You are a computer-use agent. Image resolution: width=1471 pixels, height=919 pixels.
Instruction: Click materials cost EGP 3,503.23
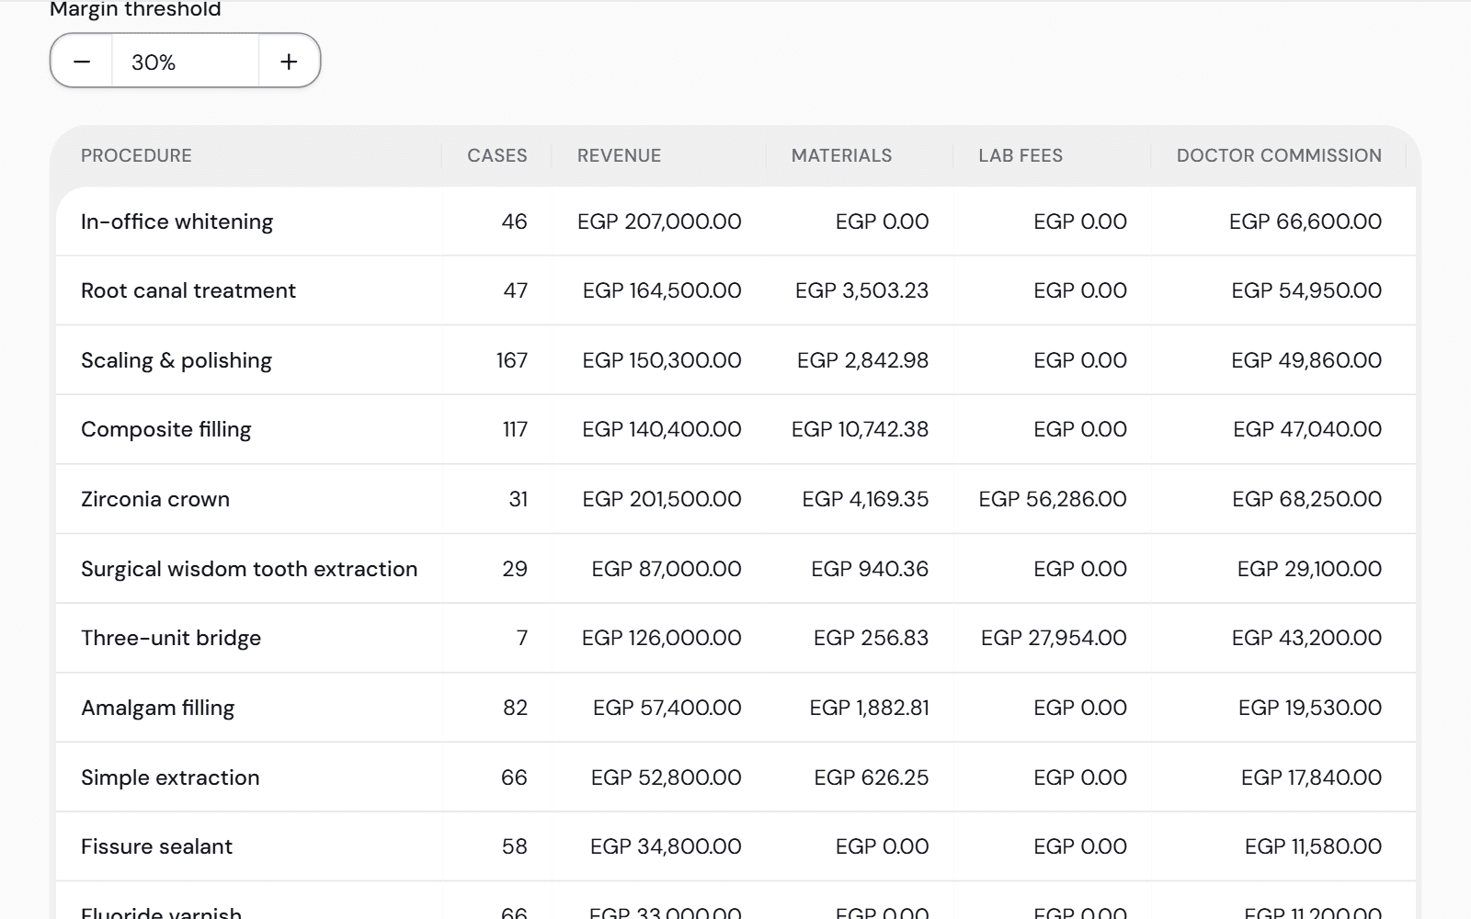(x=861, y=290)
